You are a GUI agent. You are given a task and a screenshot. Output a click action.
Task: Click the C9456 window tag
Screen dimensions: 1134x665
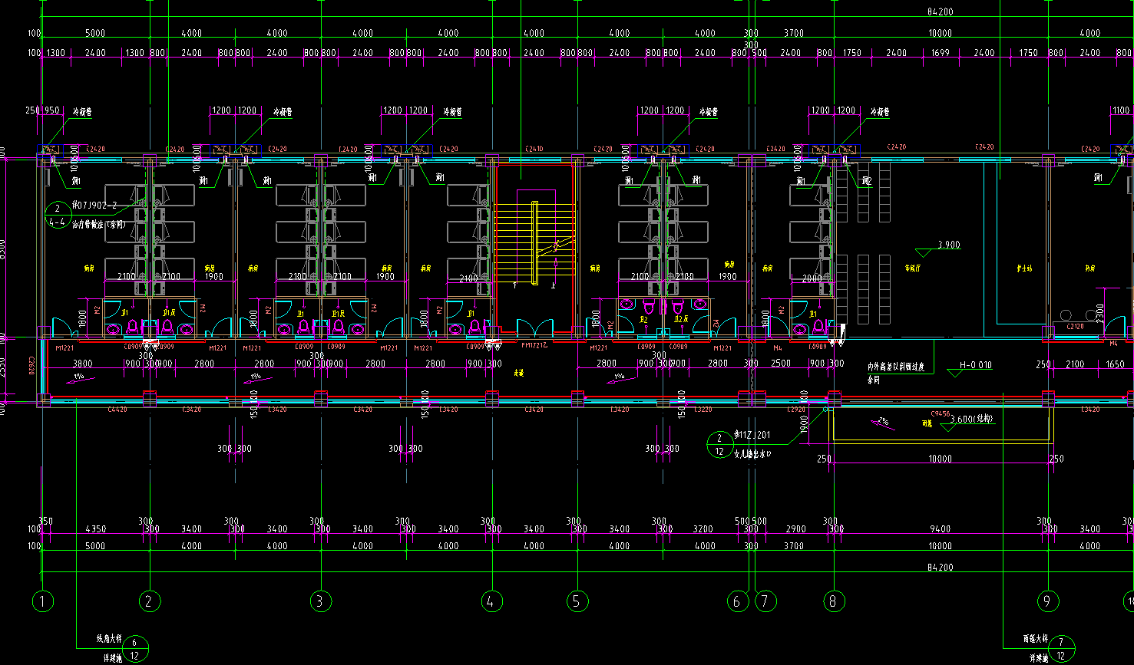point(941,413)
